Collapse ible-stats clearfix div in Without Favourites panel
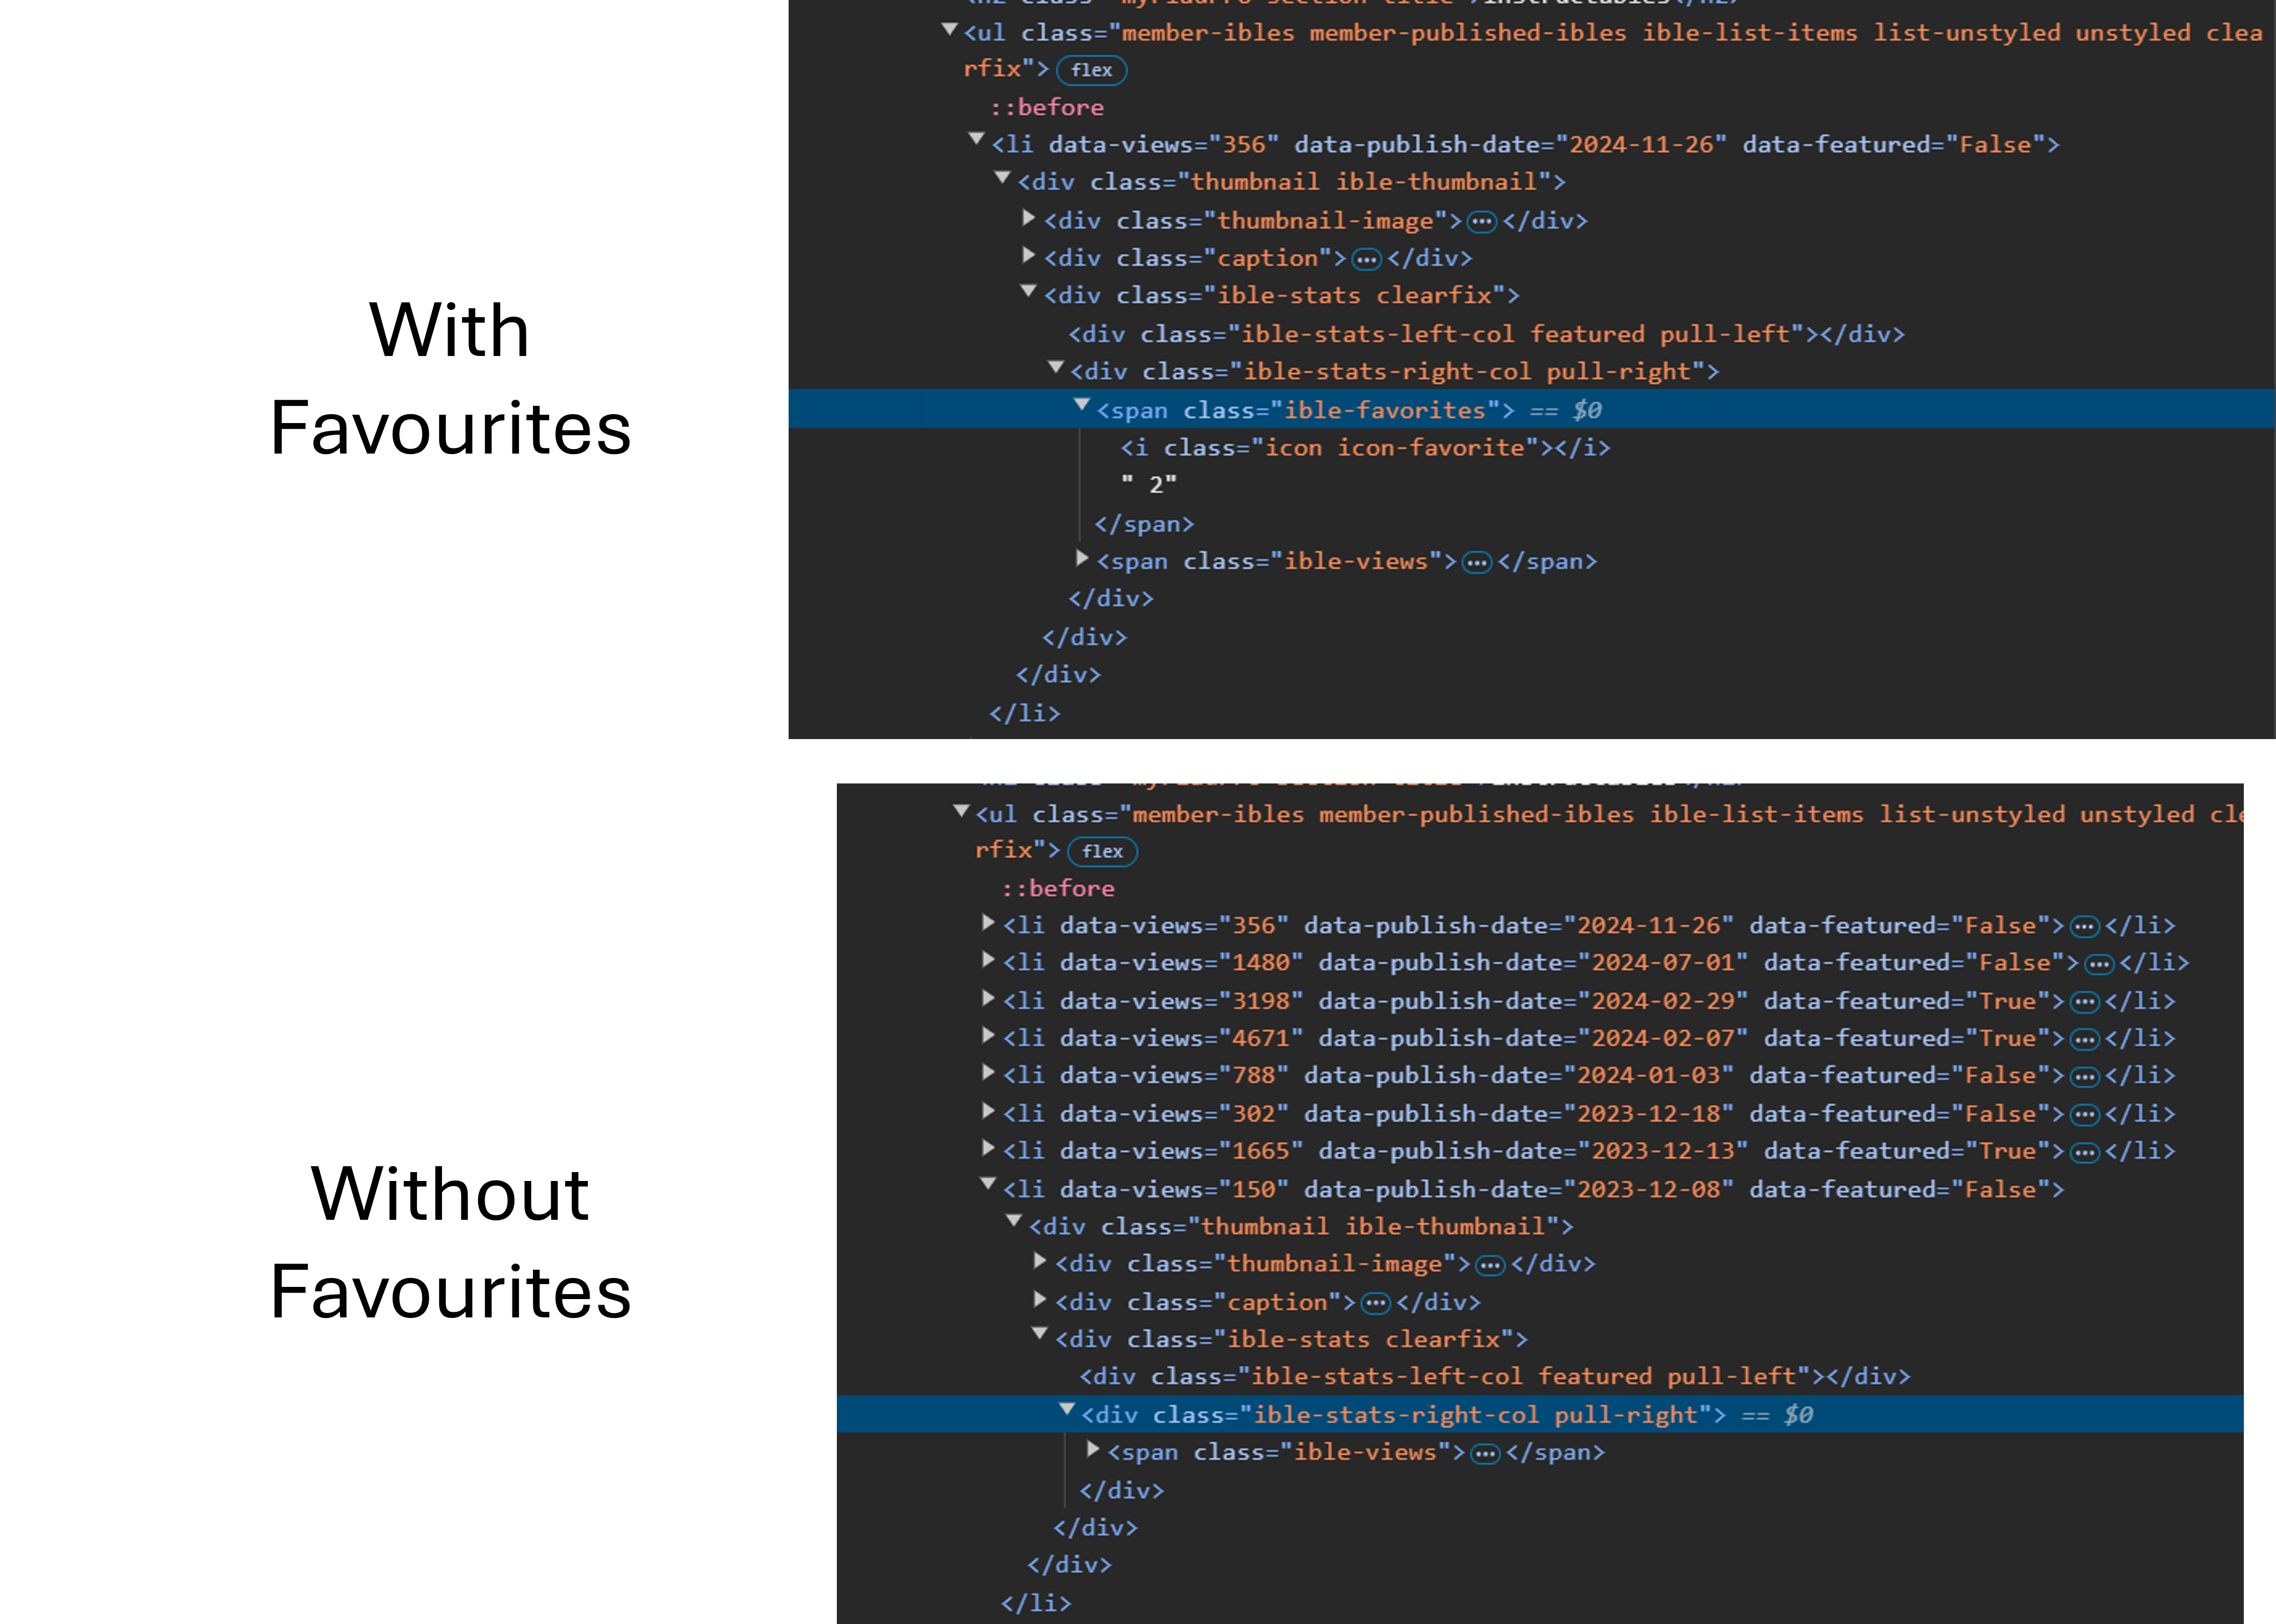2276x1624 pixels. click(1040, 1334)
